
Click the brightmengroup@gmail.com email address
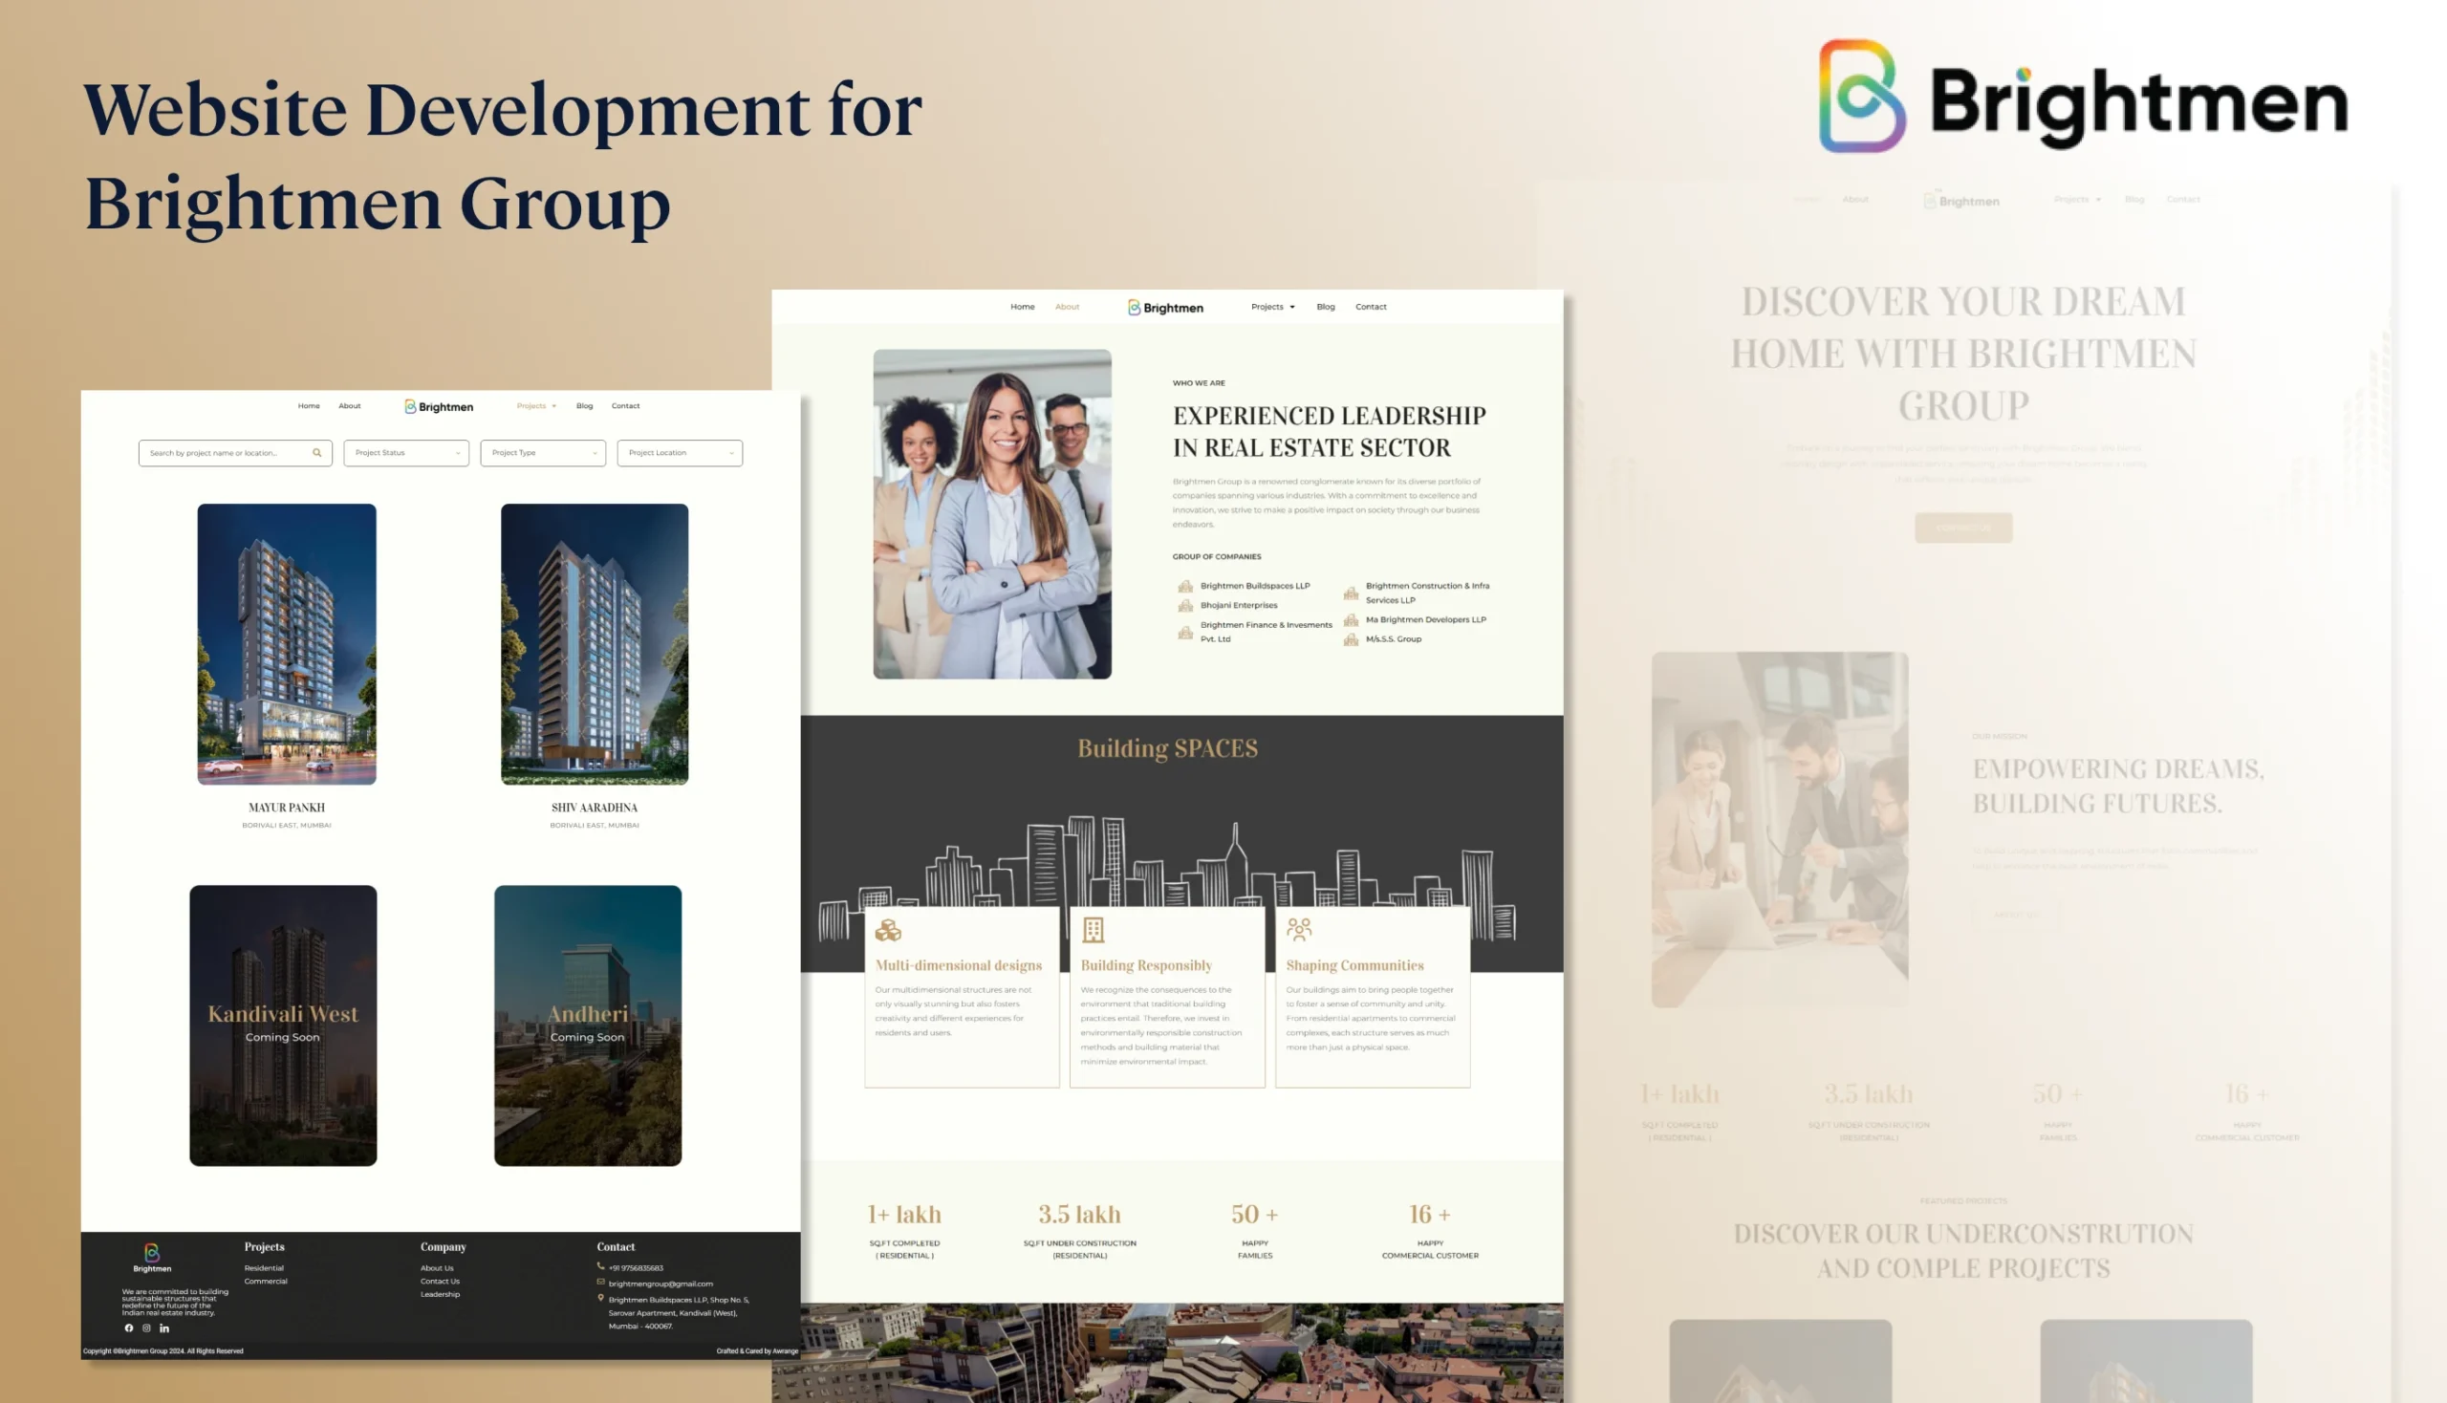[x=661, y=1284]
